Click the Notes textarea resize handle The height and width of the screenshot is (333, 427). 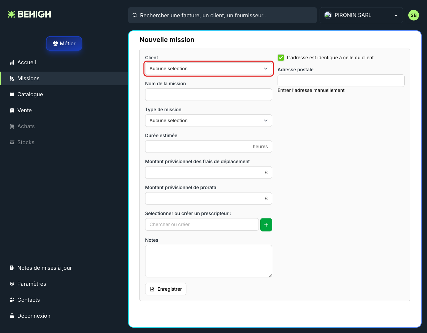tap(270, 275)
